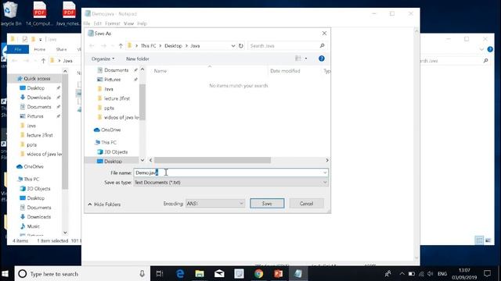Switch Explorer to details view icon
The height and width of the screenshot is (281, 501).
click(479, 240)
